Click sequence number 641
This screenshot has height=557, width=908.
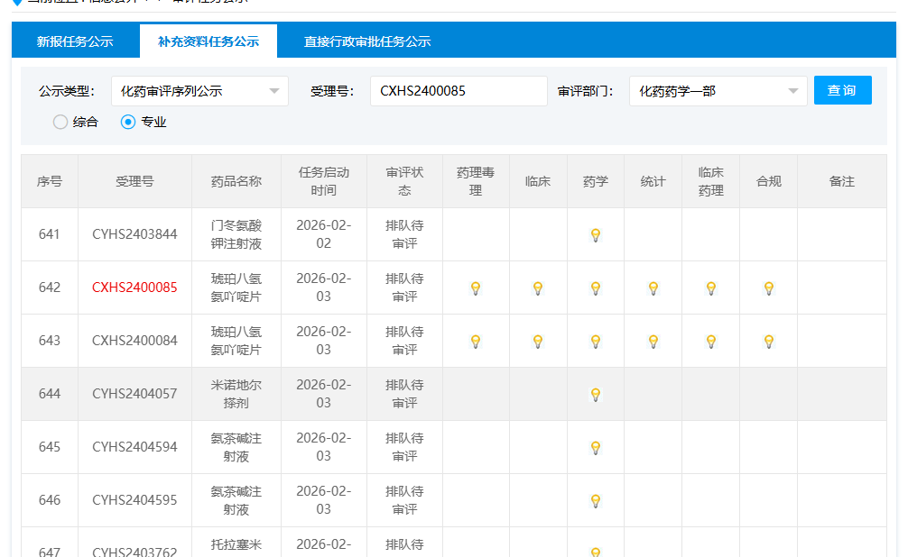click(x=50, y=234)
